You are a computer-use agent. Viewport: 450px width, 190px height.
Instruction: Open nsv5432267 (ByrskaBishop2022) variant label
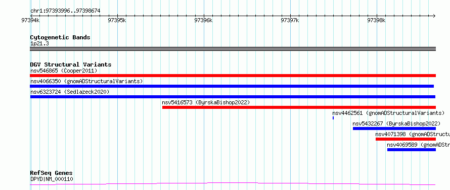[396, 123]
